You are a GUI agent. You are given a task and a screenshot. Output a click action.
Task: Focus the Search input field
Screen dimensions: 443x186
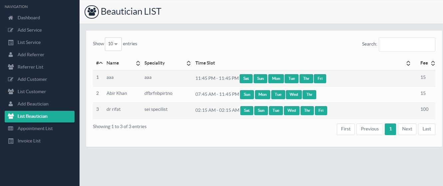click(x=407, y=44)
